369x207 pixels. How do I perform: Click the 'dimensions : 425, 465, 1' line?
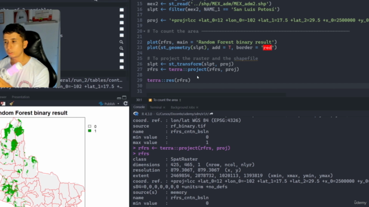pyautogui.click(x=194, y=165)
